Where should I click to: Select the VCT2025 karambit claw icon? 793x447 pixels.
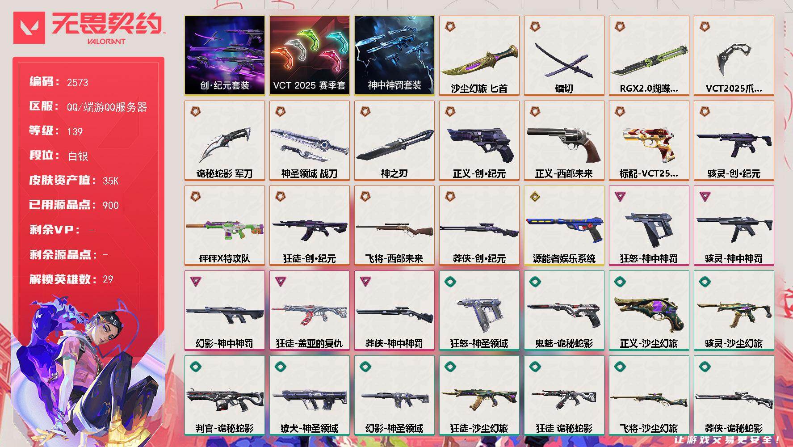tap(733, 59)
